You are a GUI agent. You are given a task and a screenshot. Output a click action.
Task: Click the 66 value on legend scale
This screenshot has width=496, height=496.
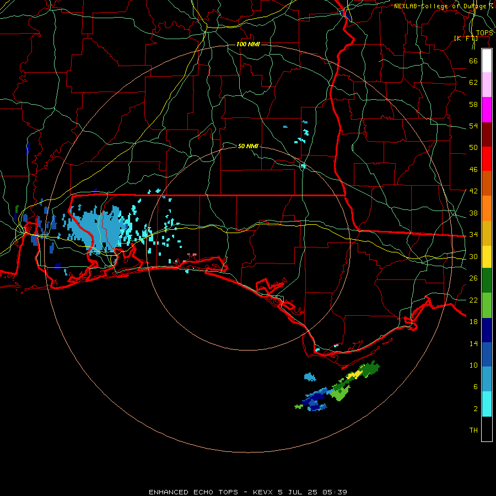[x=473, y=61]
